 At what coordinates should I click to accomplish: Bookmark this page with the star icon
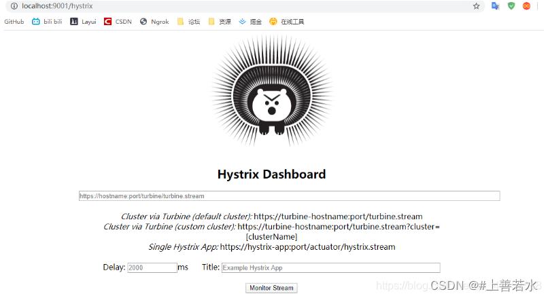click(476, 6)
